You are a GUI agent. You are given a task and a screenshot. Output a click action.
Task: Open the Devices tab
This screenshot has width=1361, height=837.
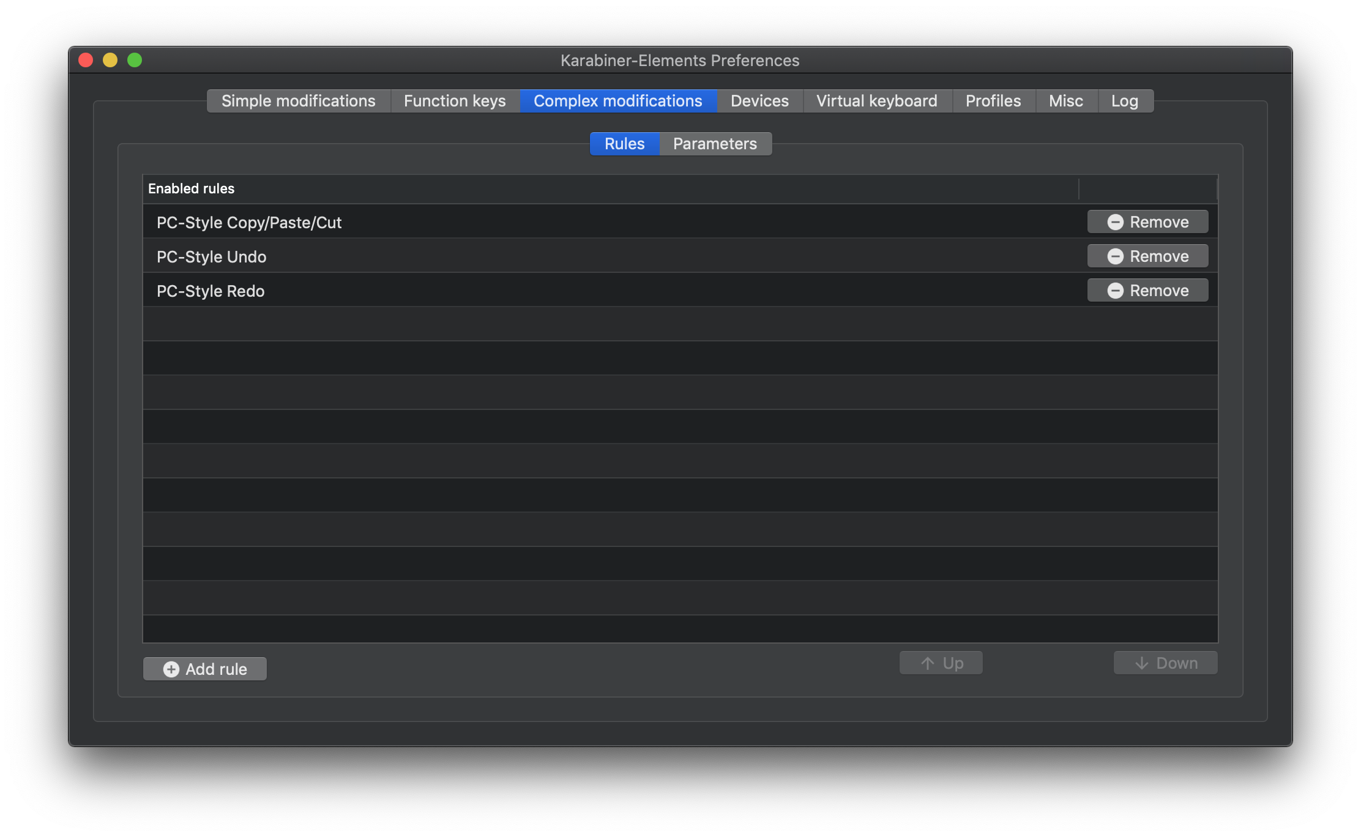click(759, 101)
